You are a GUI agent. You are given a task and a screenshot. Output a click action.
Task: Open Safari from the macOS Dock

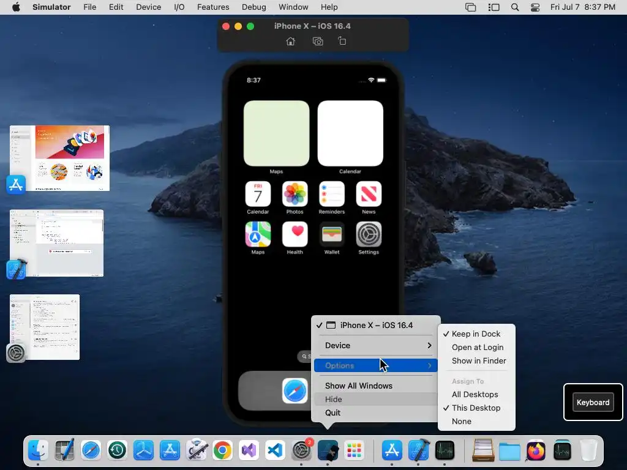coord(91,450)
